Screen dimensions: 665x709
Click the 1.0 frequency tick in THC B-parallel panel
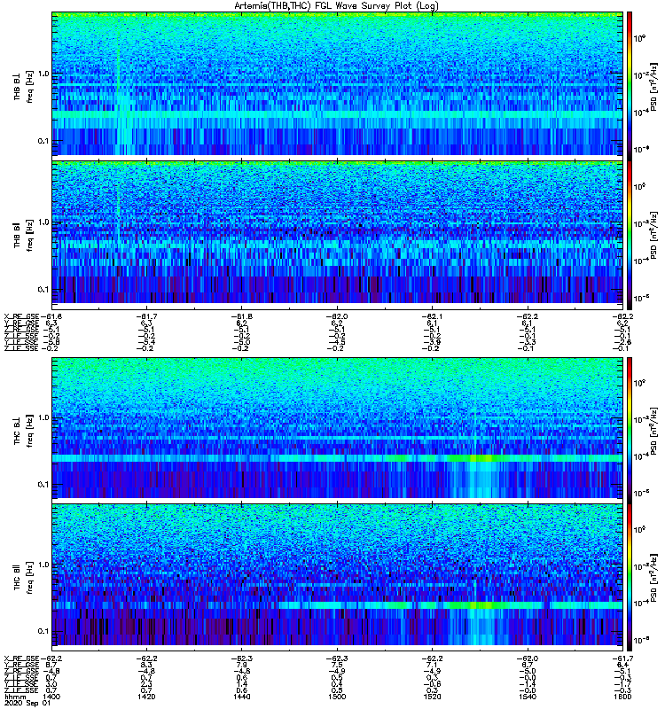[x=44, y=565]
